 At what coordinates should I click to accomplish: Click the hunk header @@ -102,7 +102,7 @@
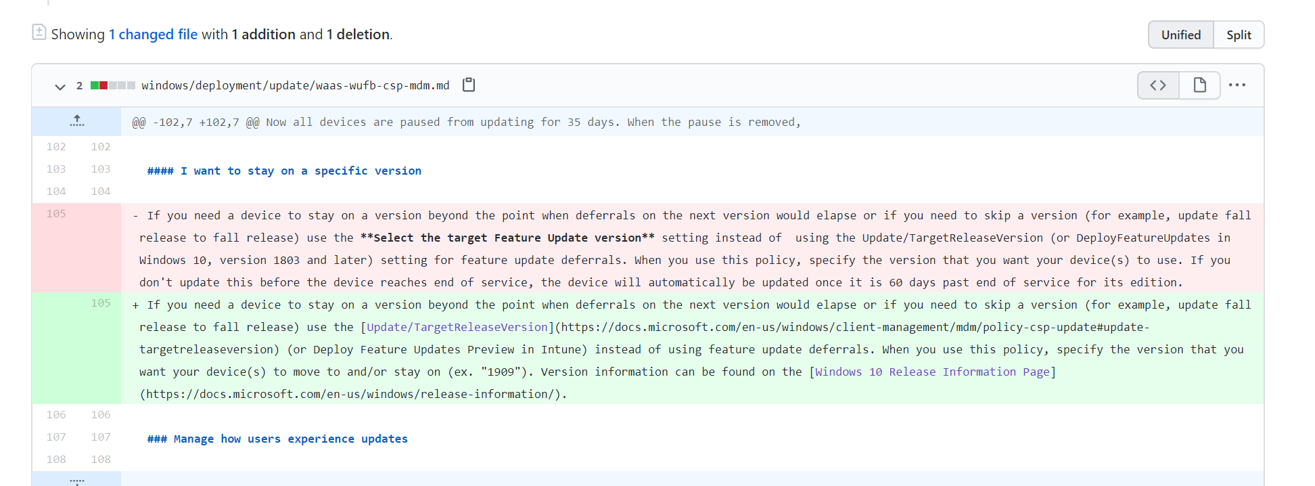click(x=195, y=123)
